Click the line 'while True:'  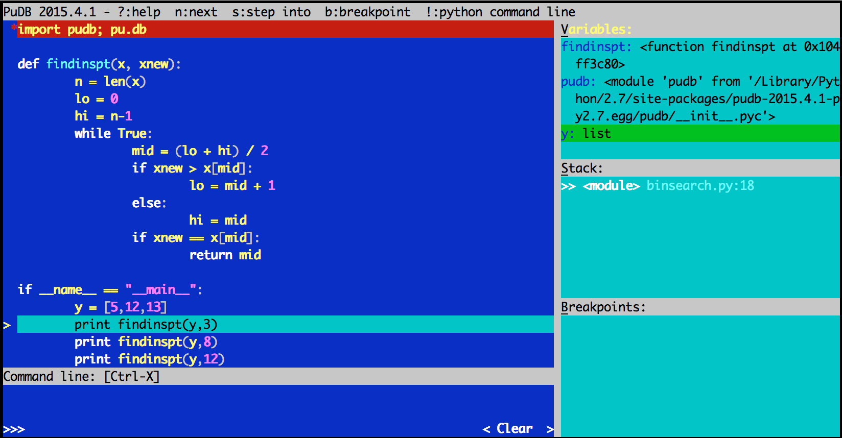[x=113, y=133]
